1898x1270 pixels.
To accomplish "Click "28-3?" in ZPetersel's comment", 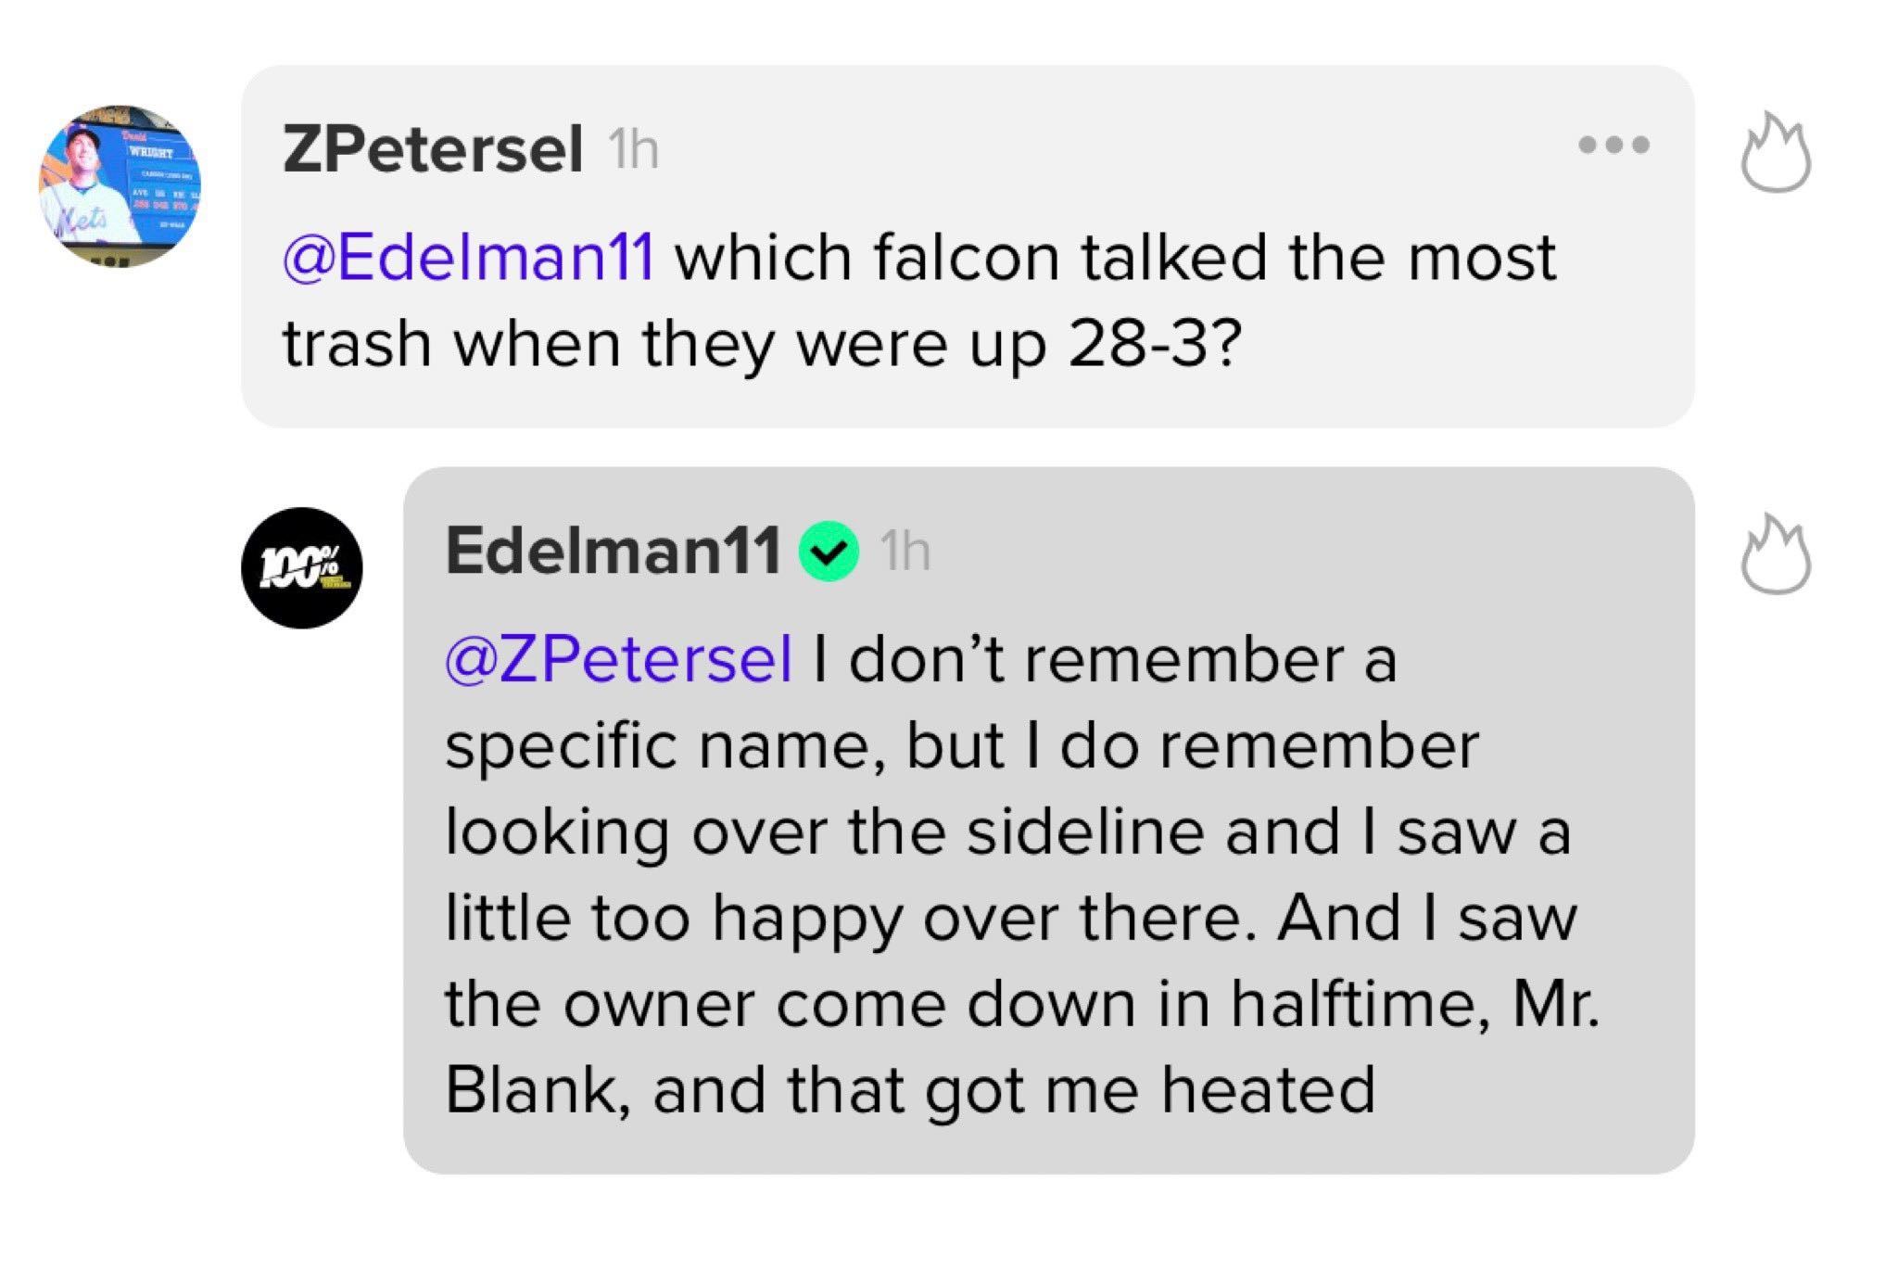I will 1153,344.
